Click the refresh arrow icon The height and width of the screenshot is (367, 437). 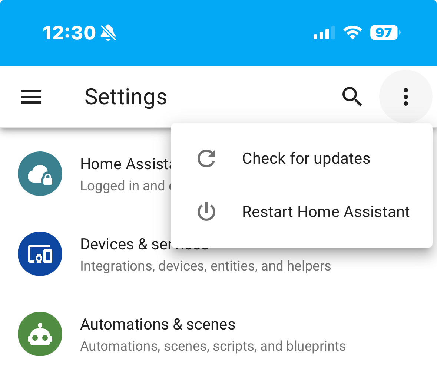tap(206, 158)
